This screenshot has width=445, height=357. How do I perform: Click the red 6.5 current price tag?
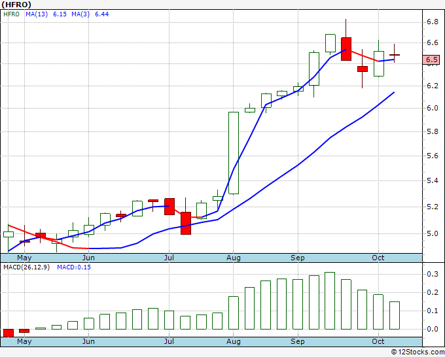tap(431, 59)
